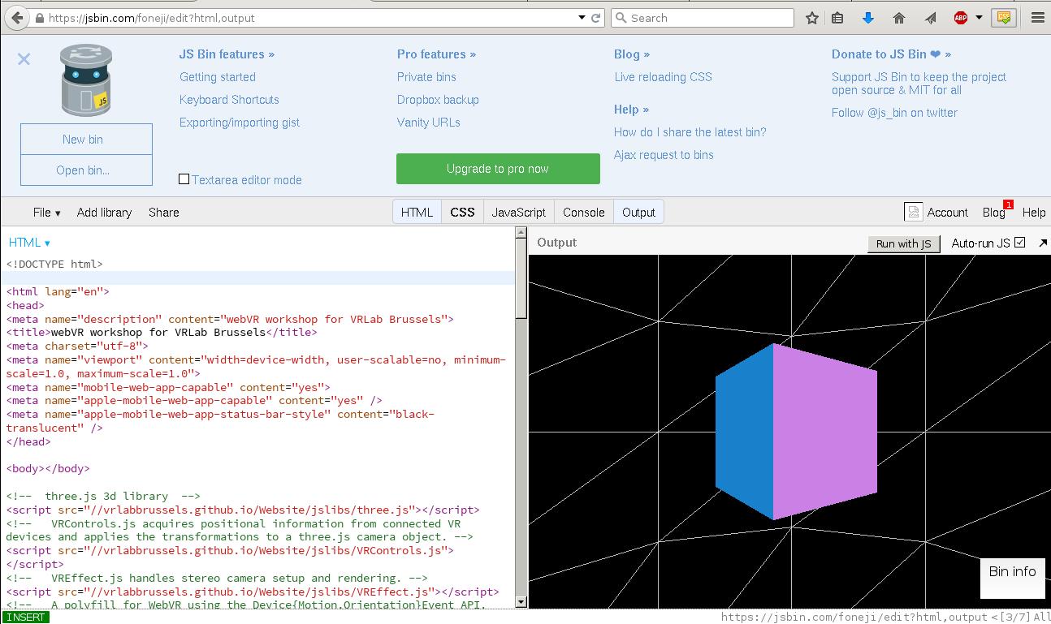Image resolution: width=1051 pixels, height=624 pixels.
Task: Open the File menu dropdown
Action: pyautogui.click(x=46, y=213)
